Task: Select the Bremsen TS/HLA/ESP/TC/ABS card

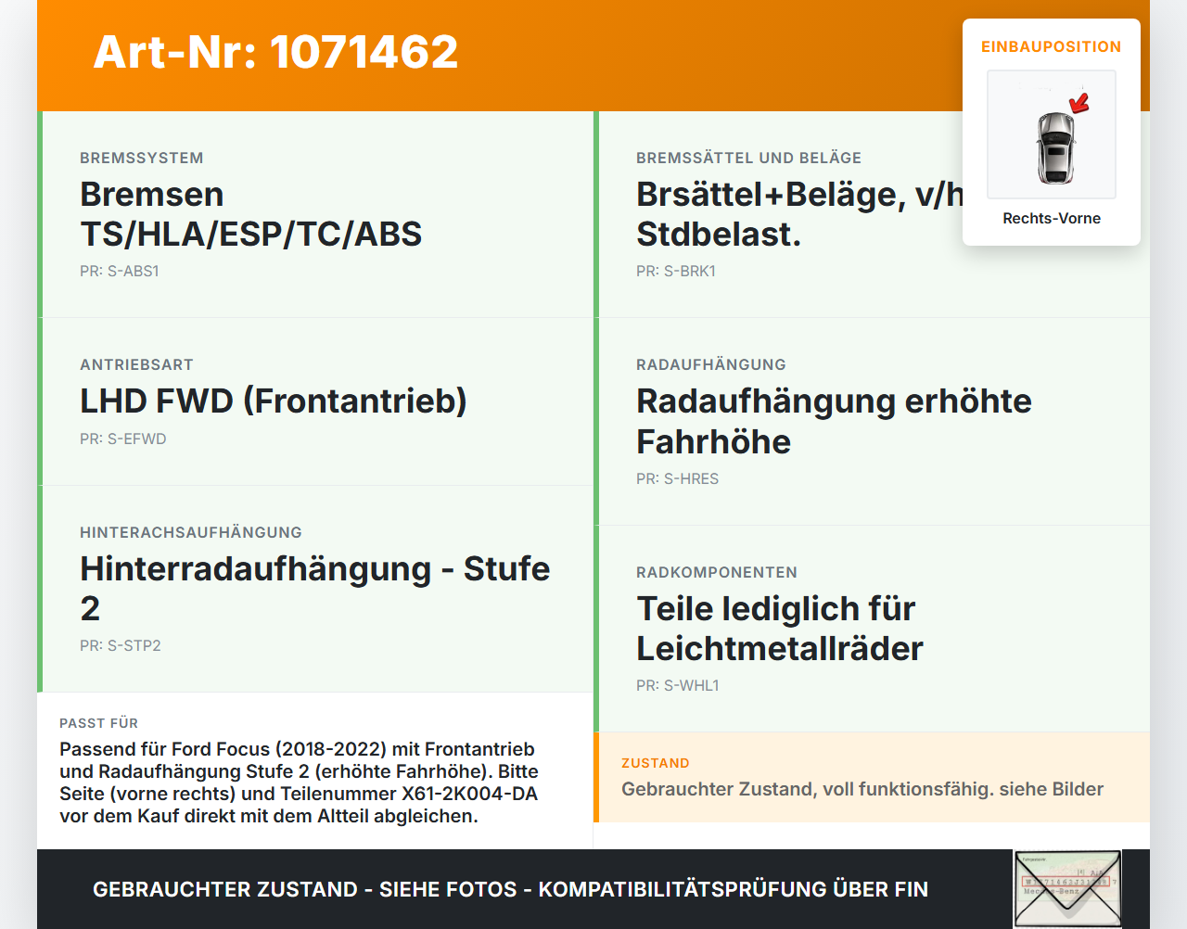Action: pyautogui.click(x=315, y=214)
